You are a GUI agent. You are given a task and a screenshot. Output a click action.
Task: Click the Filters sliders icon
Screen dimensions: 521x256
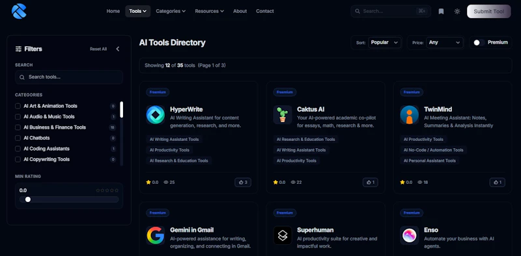click(x=19, y=49)
